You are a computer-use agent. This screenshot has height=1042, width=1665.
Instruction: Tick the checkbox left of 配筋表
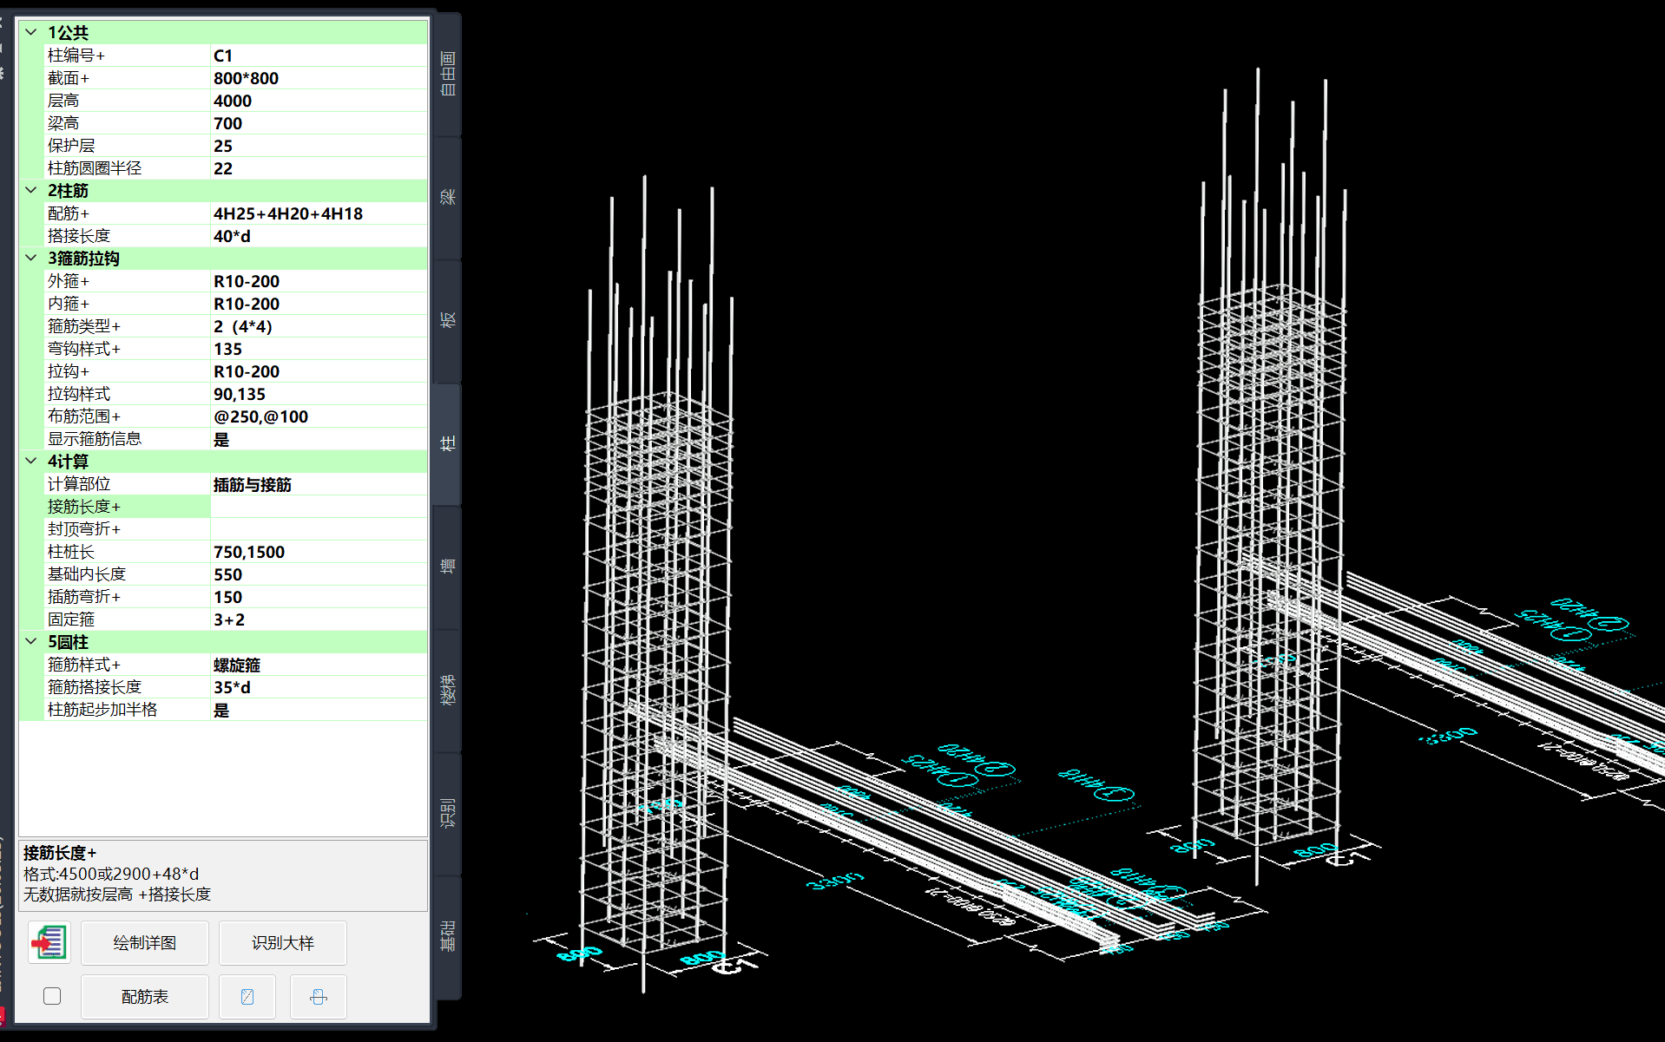point(52,996)
